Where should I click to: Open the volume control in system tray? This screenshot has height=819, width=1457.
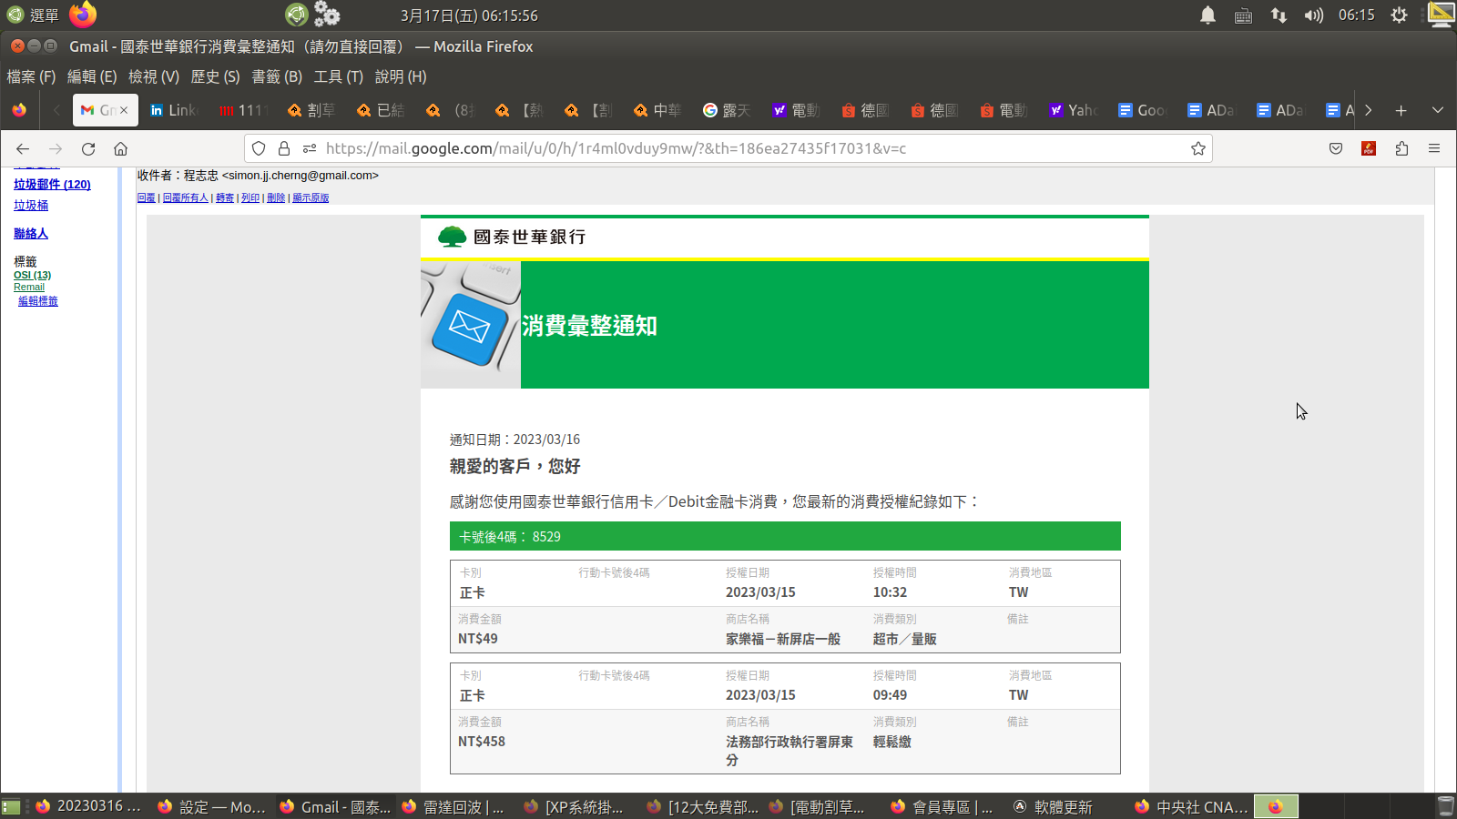tap(1313, 15)
